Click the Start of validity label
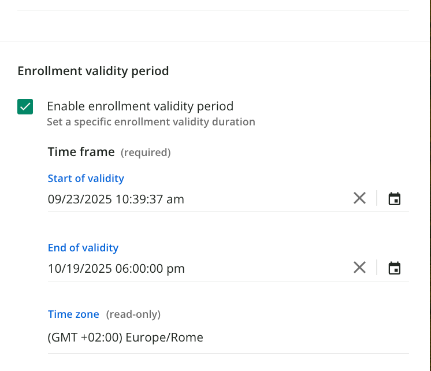 pos(86,179)
